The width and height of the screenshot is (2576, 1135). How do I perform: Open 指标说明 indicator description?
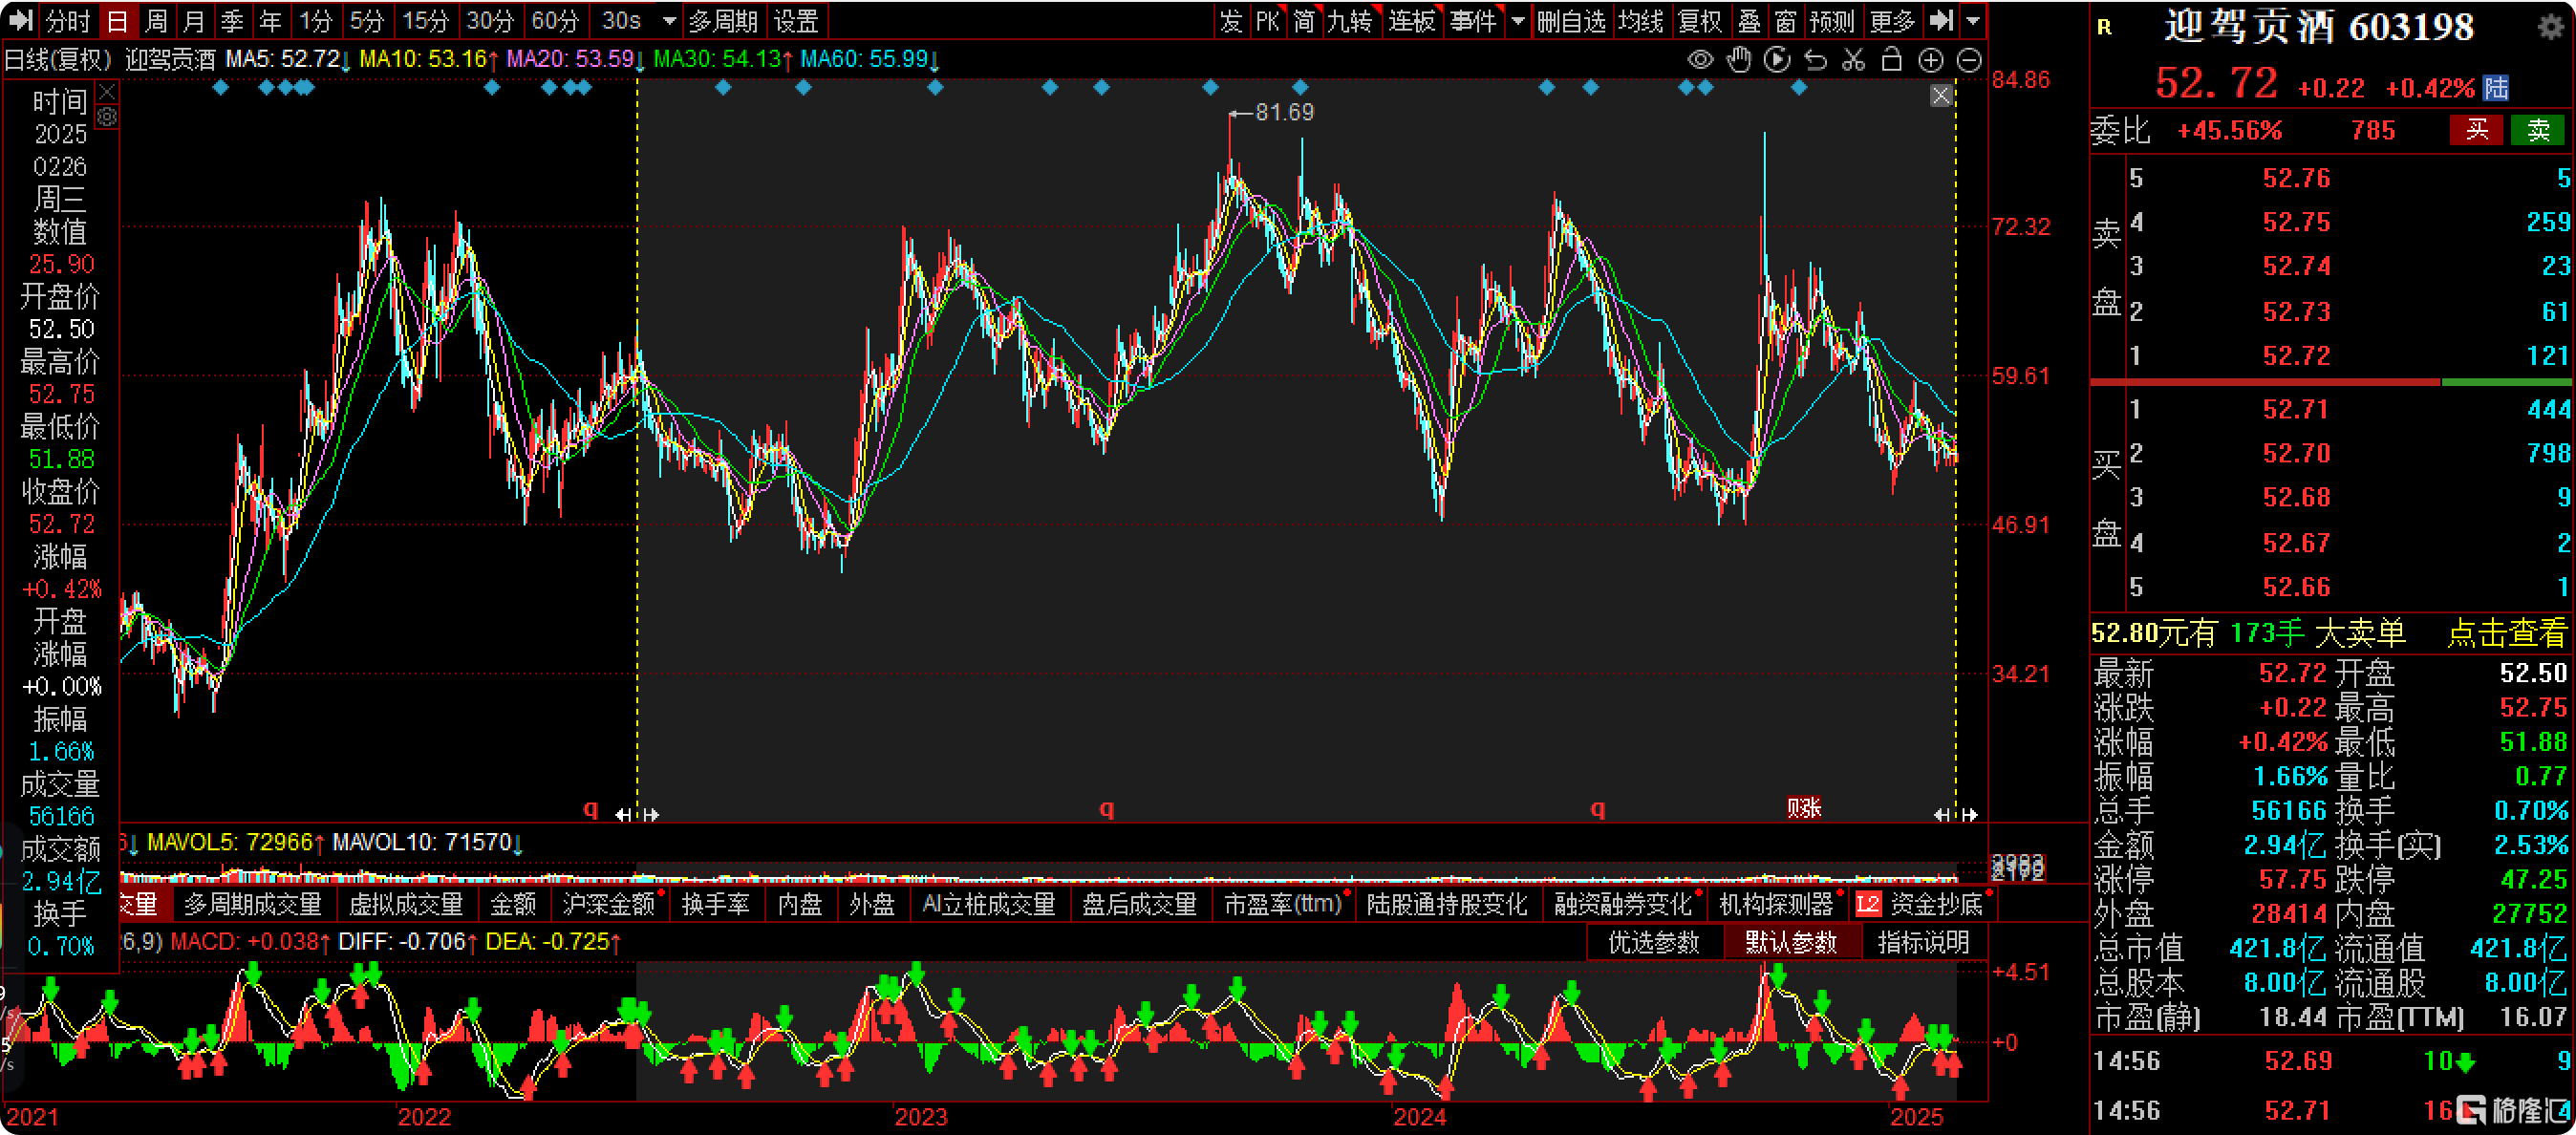[x=1924, y=942]
